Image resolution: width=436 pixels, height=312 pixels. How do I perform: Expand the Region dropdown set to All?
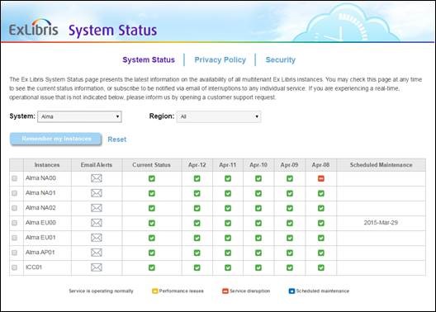tap(219, 116)
